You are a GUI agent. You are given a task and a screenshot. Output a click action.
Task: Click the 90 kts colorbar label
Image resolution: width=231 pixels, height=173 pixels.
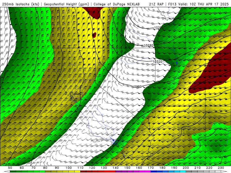(x=57, y=168)
